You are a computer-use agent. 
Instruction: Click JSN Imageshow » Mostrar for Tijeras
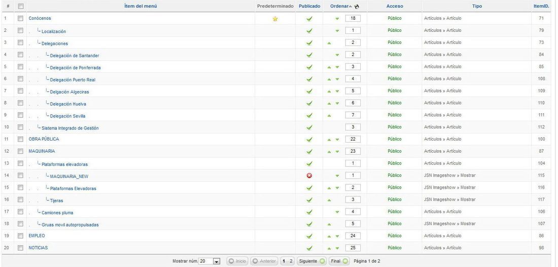[449, 199]
